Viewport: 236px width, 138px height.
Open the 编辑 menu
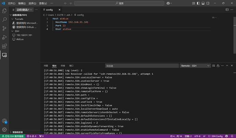[x=22, y=3]
